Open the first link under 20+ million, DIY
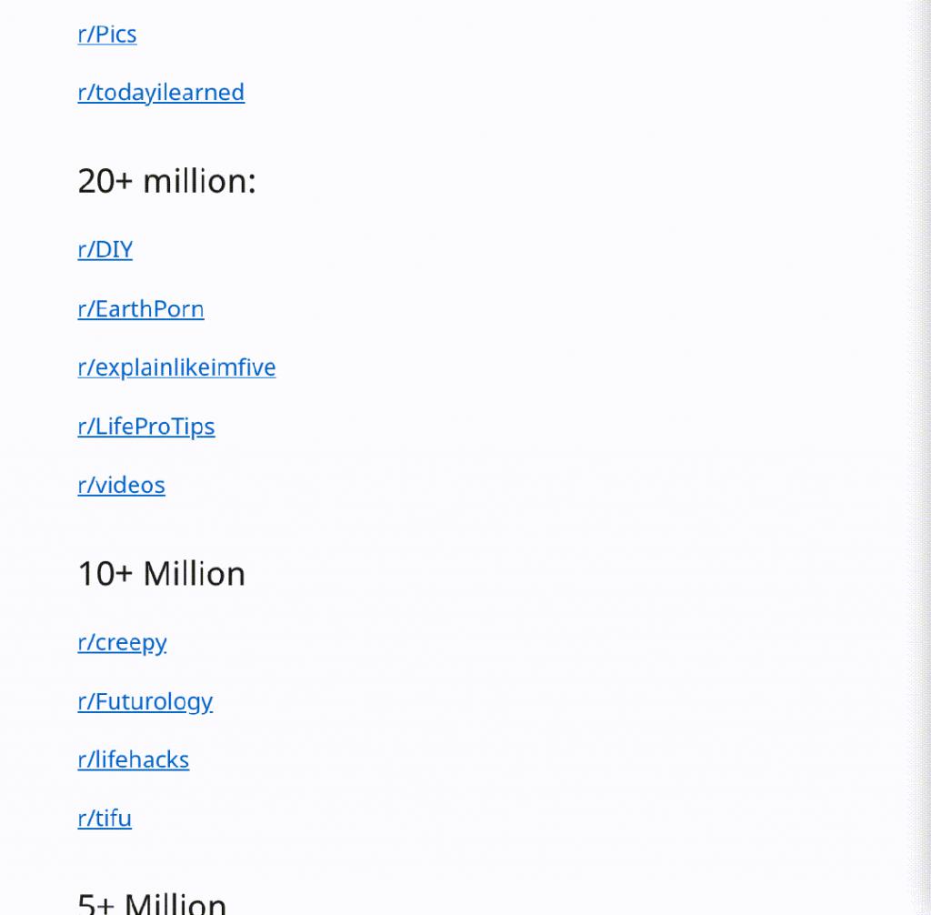Image resolution: width=931 pixels, height=915 pixels. click(105, 249)
